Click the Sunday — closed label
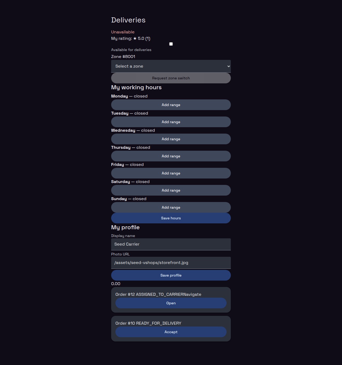Screen dimensions: 342x365 click(129, 199)
